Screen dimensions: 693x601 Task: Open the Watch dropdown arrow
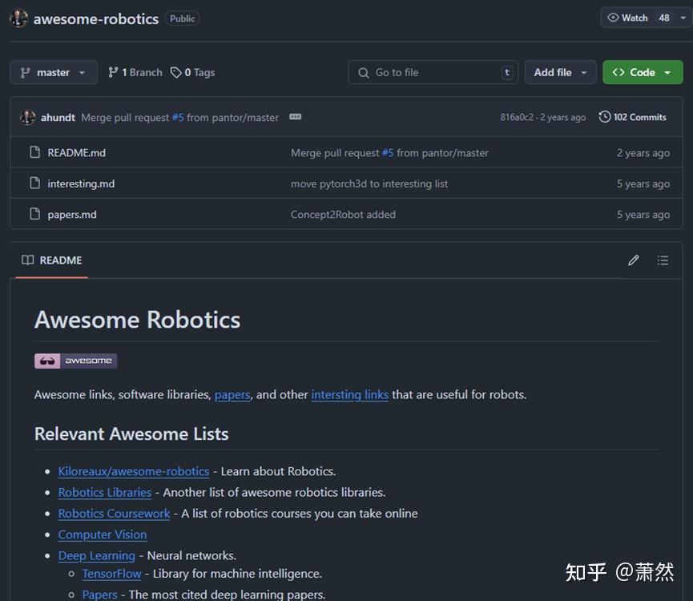pyautogui.click(x=683, y=18)
